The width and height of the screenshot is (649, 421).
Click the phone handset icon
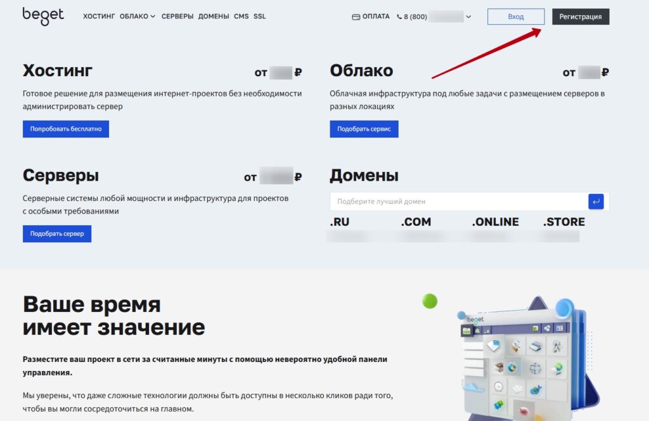(399, 17)
